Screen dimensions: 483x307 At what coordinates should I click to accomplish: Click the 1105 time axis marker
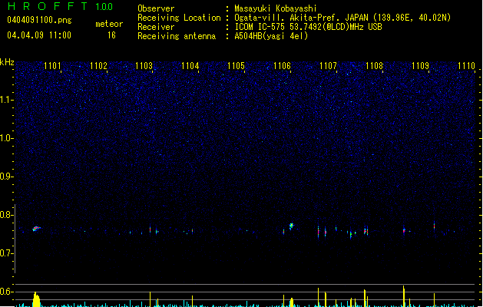(236, 66)
